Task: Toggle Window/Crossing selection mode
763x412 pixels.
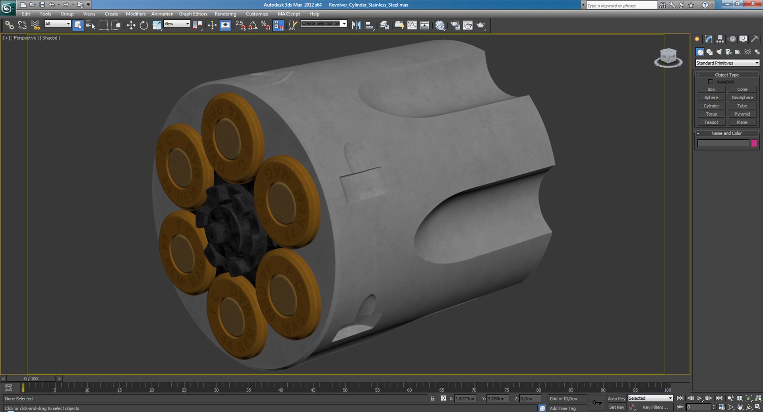Action: [116, 25]
